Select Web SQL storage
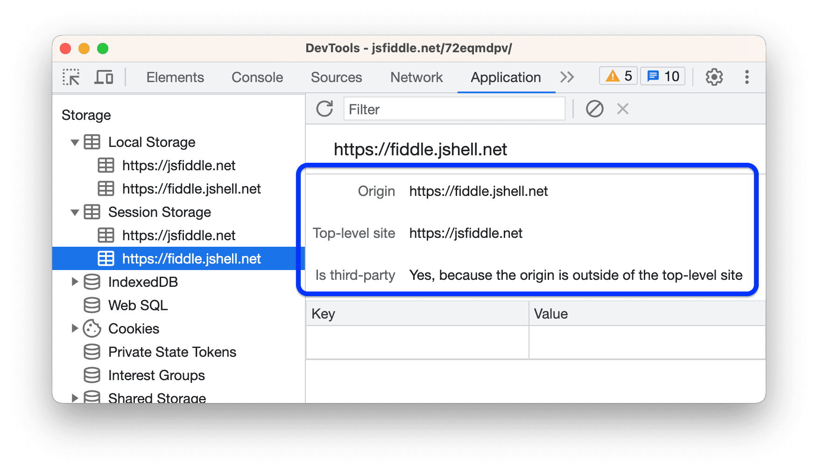 click(x=137, y=305)
